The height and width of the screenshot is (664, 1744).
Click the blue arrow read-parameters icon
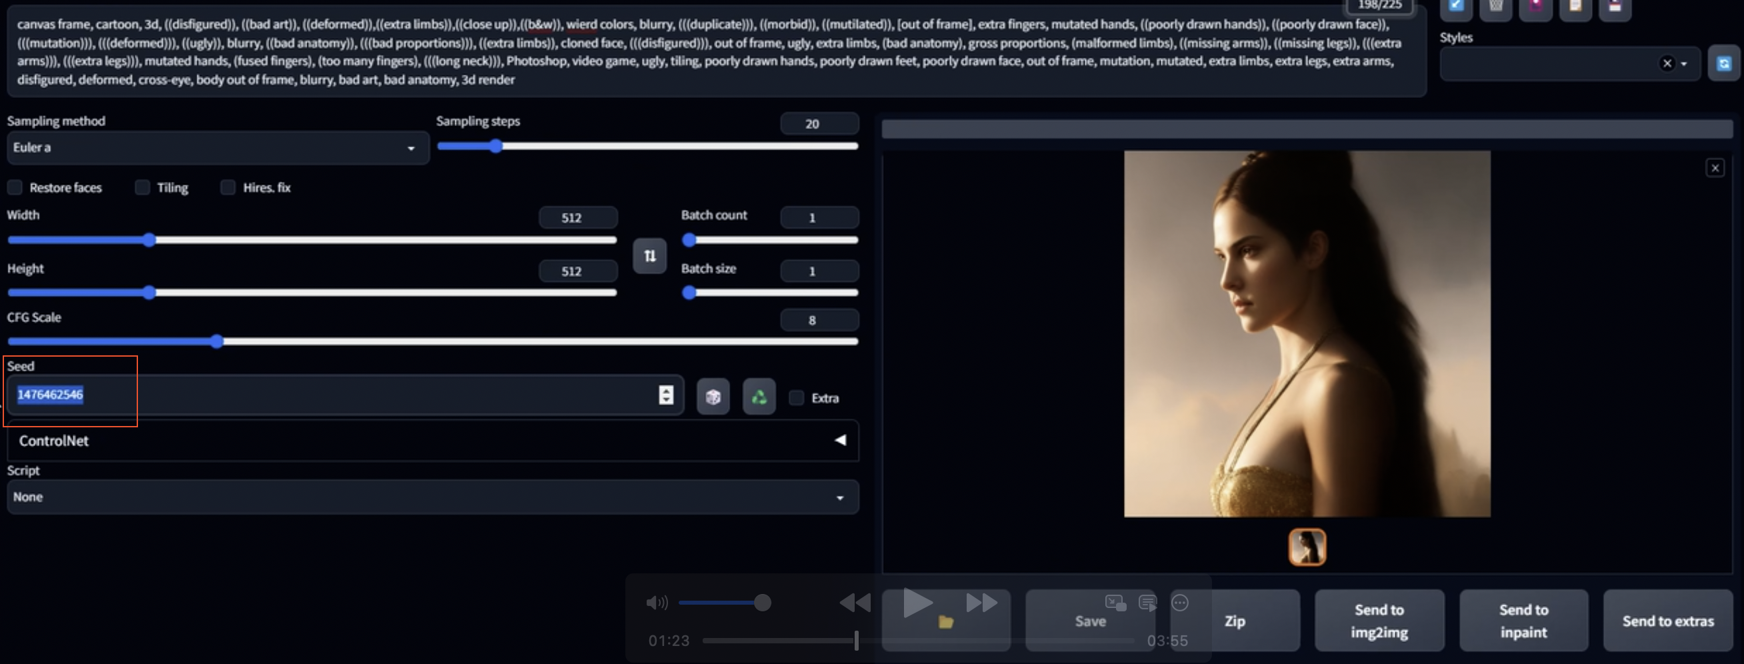click(x=1455, y=7)
